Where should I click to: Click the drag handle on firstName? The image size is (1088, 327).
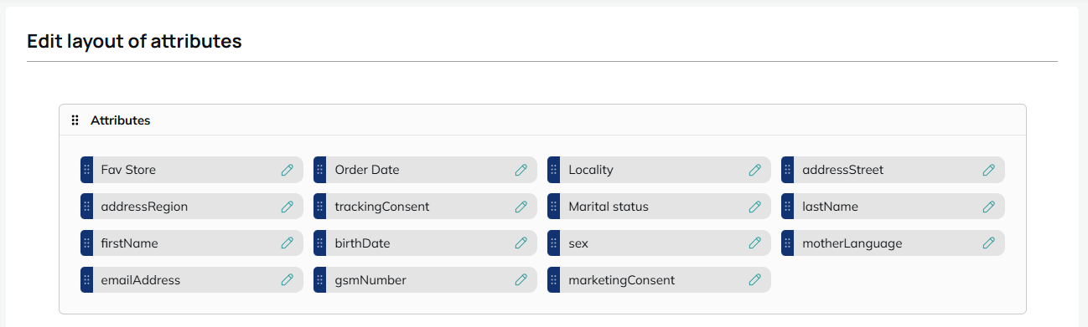click(86, 243)
